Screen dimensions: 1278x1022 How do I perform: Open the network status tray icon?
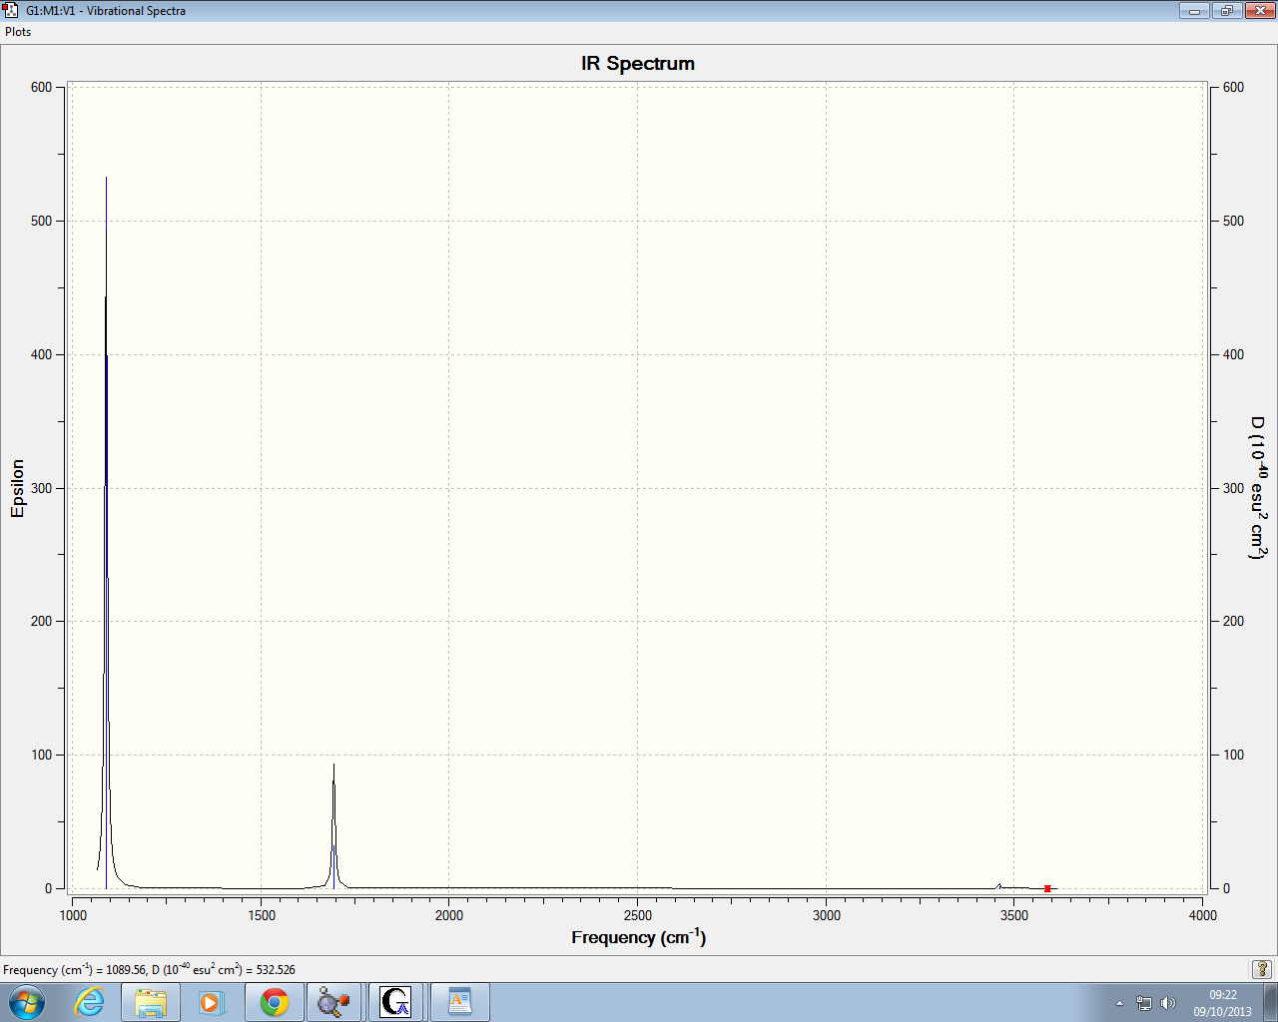1144,1003
